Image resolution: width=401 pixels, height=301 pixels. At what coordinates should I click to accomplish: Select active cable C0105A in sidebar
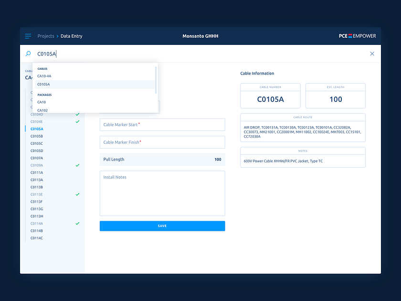pyautogui.click(x=37, y=129)
